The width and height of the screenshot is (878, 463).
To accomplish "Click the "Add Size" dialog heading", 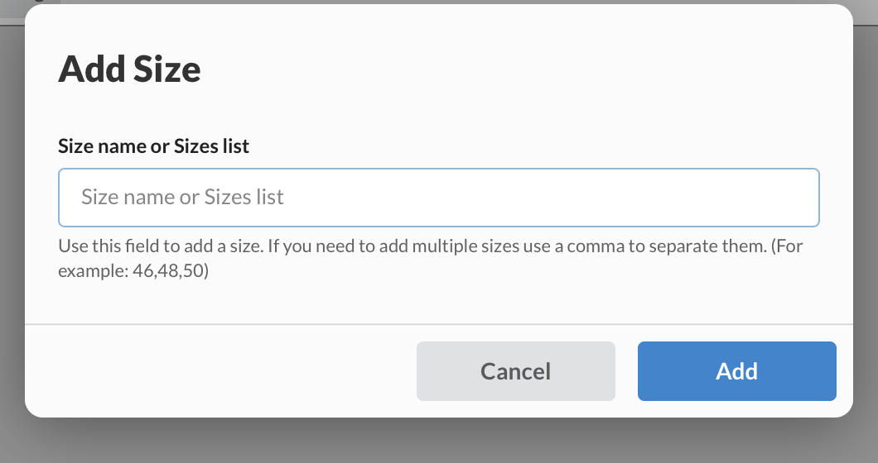I will click(x=129, y=69).
